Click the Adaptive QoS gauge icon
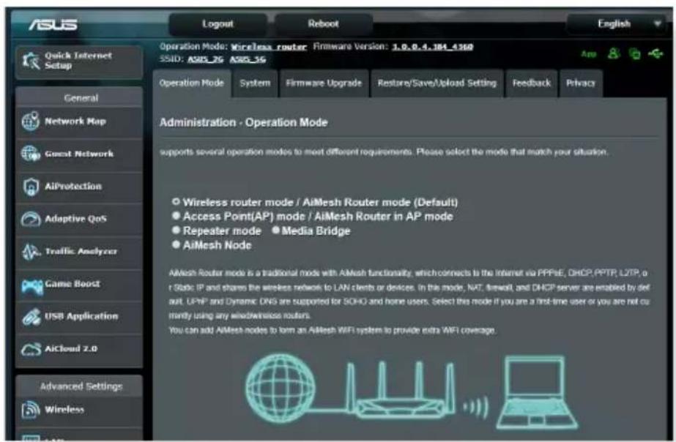Image resolution: width=676 pixels, height=442 pixels. coord(31,219)
